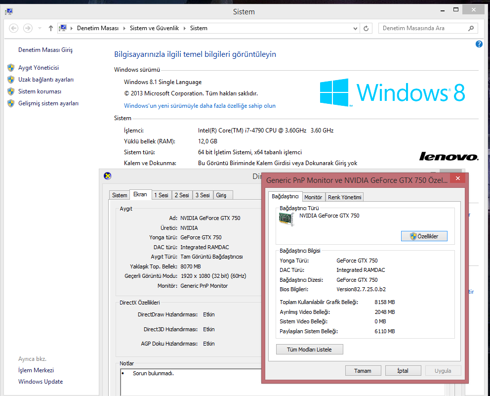Close the GeForce GTX 750 properties dialog
The width and height of the screenshot is (490, 396).
(x=458, y=178)
